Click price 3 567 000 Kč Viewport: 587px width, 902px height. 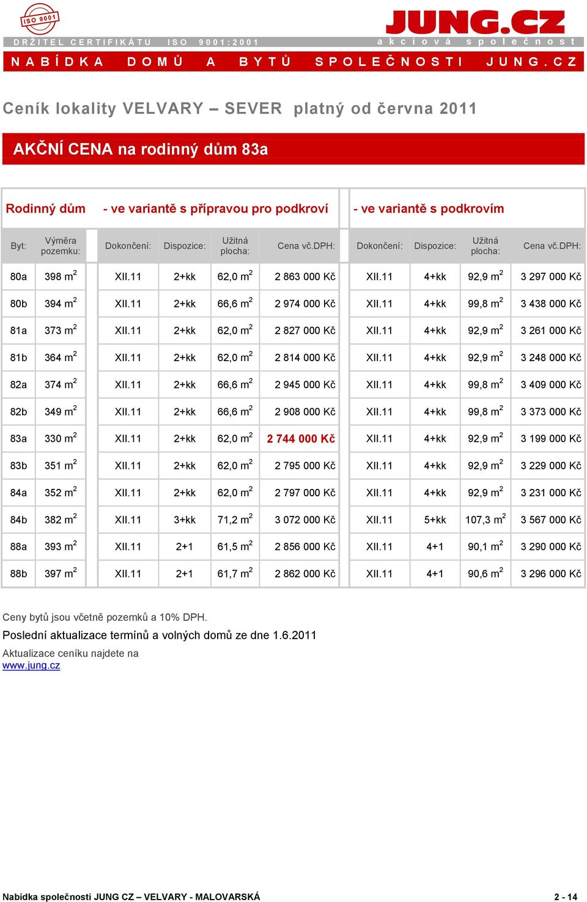551,520
